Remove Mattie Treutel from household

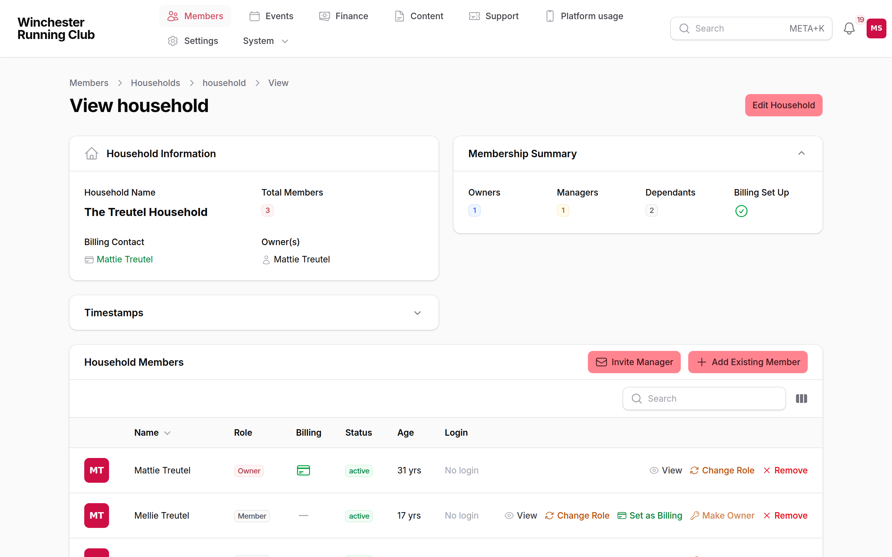pyautogui.click(x=785, y=470)
